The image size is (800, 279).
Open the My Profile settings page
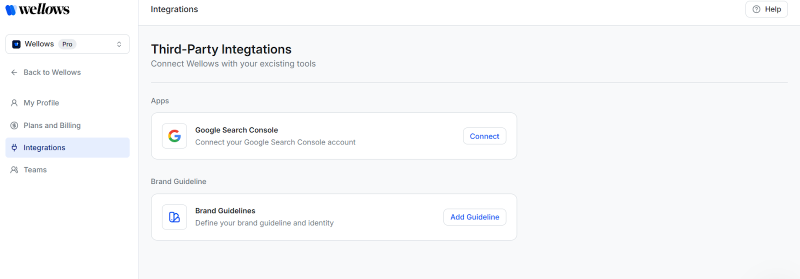[41, 103]
